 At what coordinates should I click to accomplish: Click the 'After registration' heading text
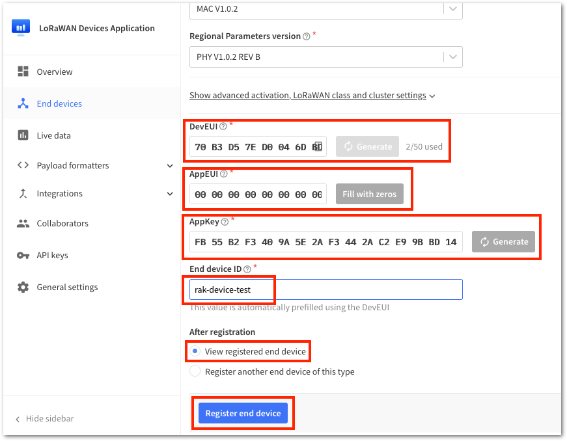pyautogui.click(x=222, y=332)
